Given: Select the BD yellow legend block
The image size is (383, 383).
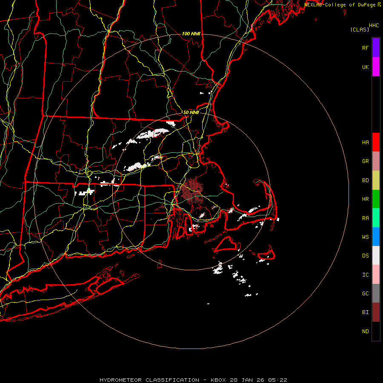Looking at the screenshot, I should [376, 180].
